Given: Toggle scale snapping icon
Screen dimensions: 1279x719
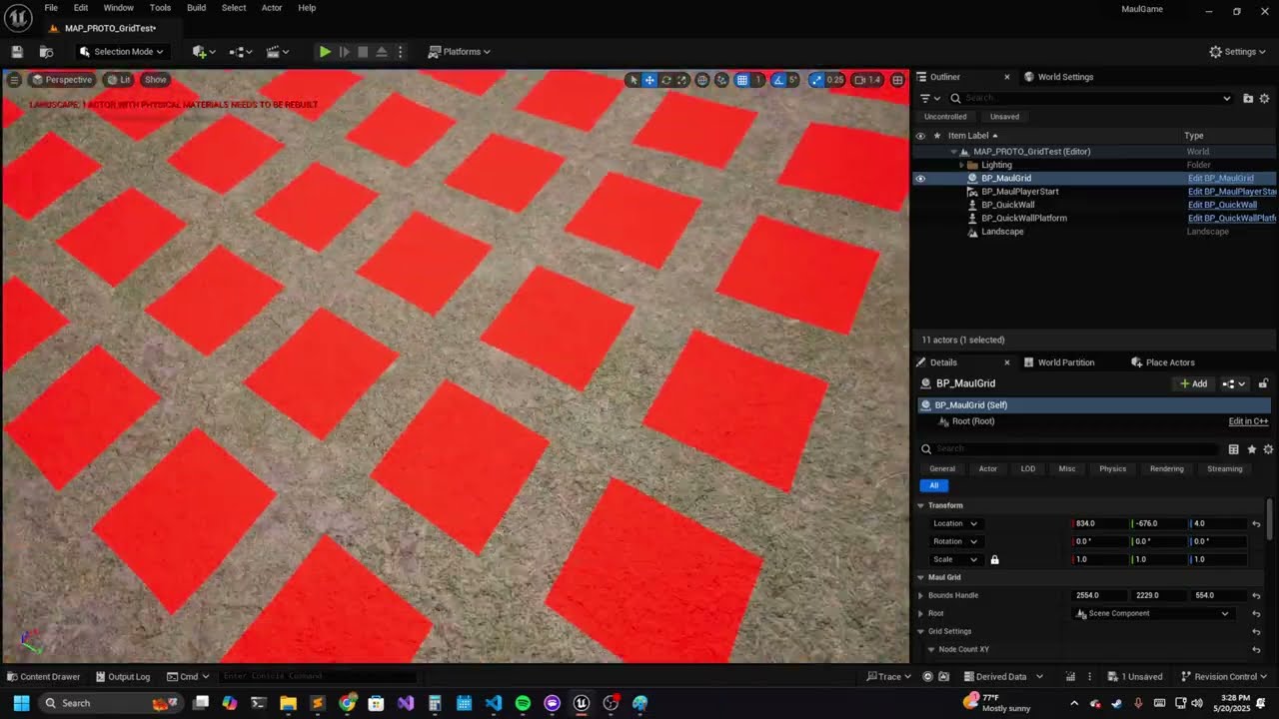Looking at the screenshot, I should click(816, 80).
